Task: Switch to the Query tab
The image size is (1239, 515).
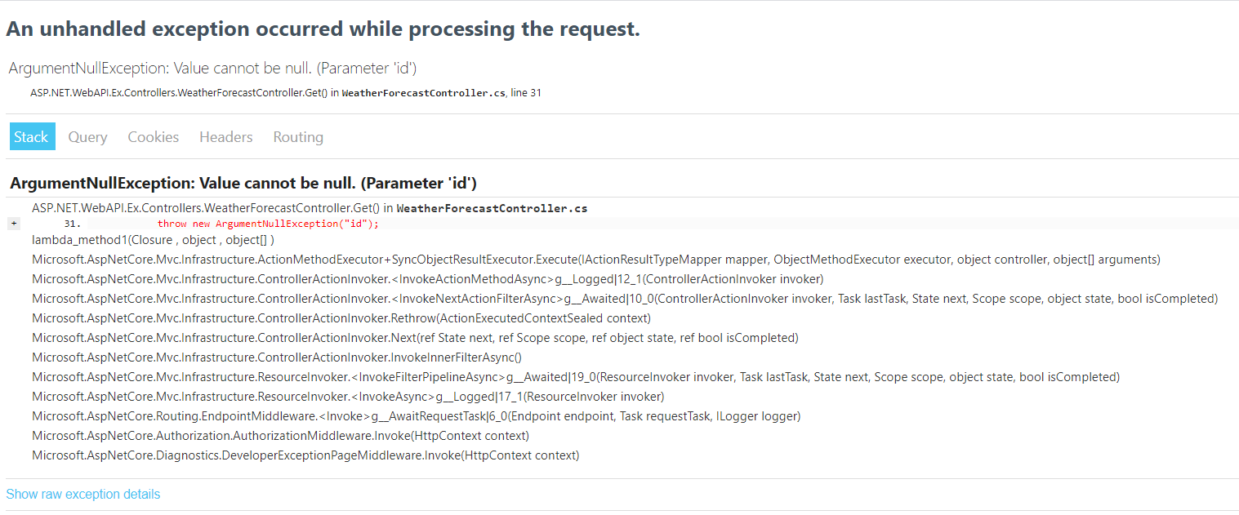Action: 87,137
